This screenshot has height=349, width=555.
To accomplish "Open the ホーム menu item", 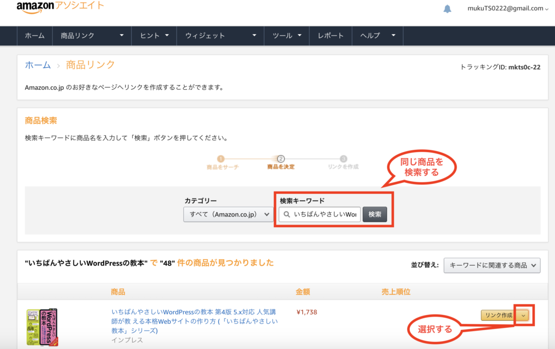I will tap(35, 36).
